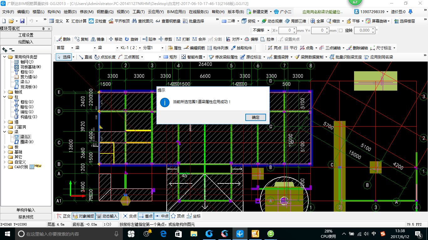Image resolution: width=428 pixels, height=240 pixels.
Task: Click the 动态观察 tool
Action: click(272, 21)
